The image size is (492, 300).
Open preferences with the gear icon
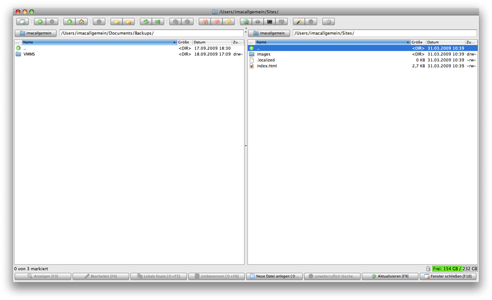point(328,22)
